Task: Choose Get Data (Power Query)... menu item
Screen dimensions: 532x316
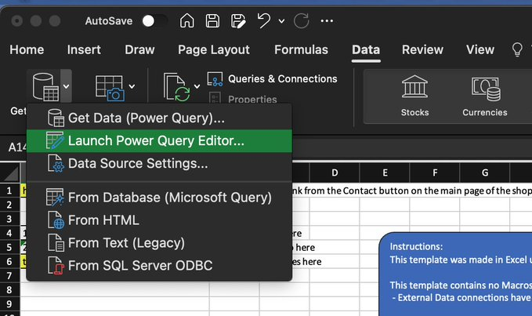Action: [159, 118]
